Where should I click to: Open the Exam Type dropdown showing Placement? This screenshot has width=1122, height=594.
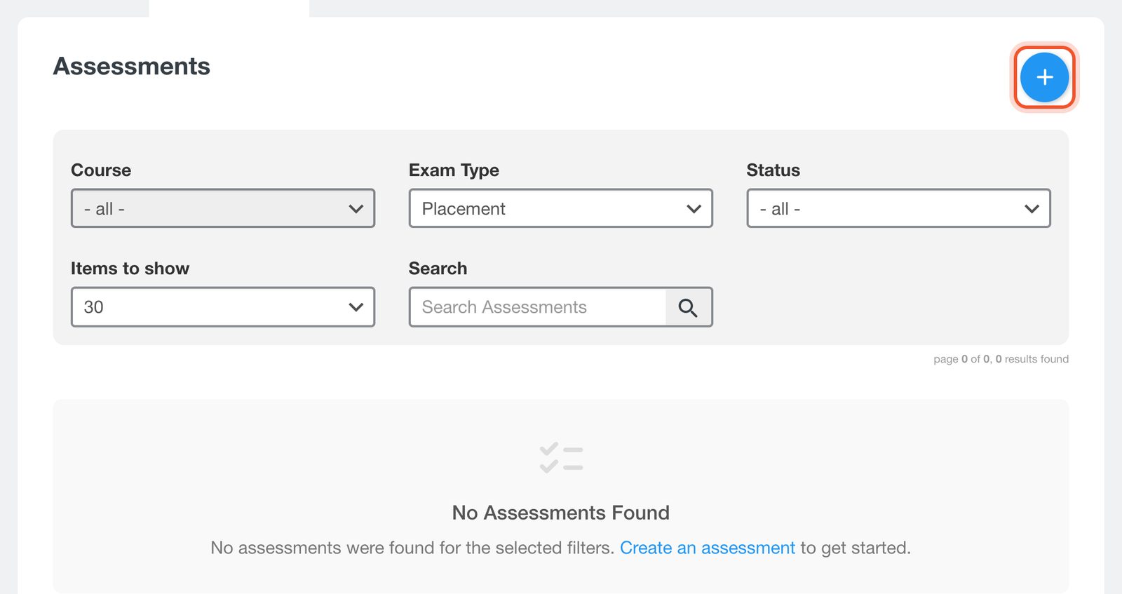click(x=561, y=208)
